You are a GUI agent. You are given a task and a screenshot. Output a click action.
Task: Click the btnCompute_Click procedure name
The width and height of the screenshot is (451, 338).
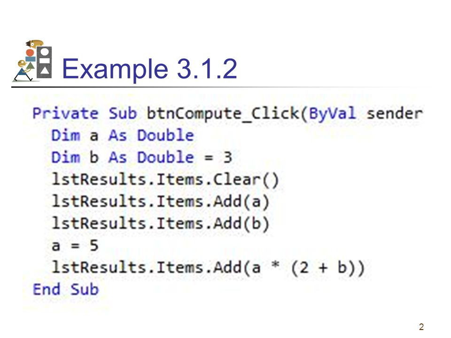pos(223,114)
